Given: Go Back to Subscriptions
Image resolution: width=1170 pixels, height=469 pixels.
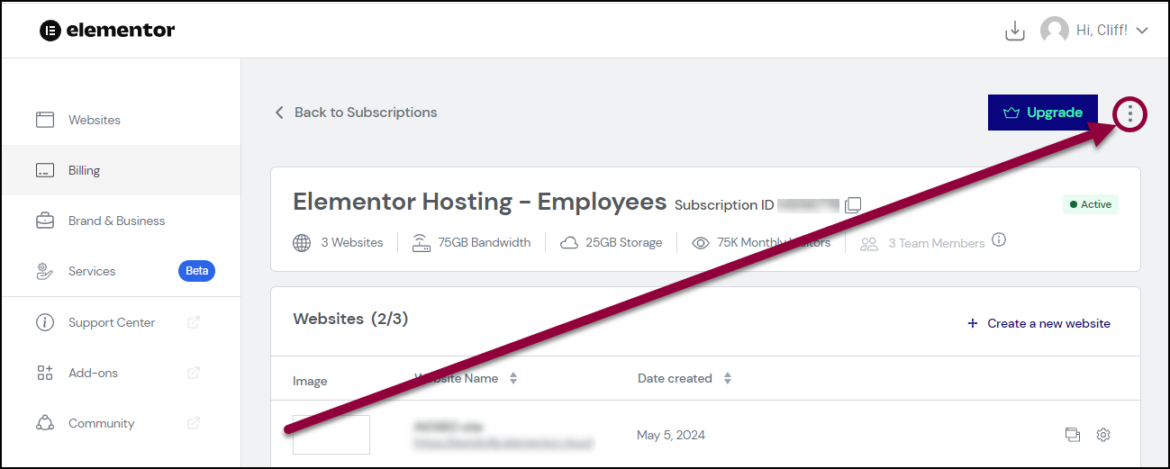Looking at the screenshot, I should 355,113.
